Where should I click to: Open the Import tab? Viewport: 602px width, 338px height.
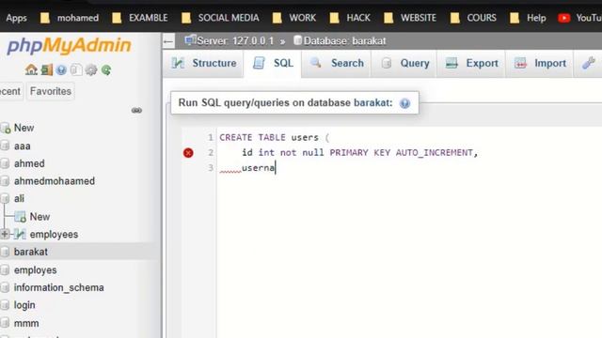tap(540, 63)
